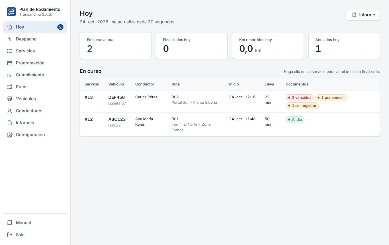Click the Vehículos bus icon
The image size is (389, 245).
(x=10, y=99)
